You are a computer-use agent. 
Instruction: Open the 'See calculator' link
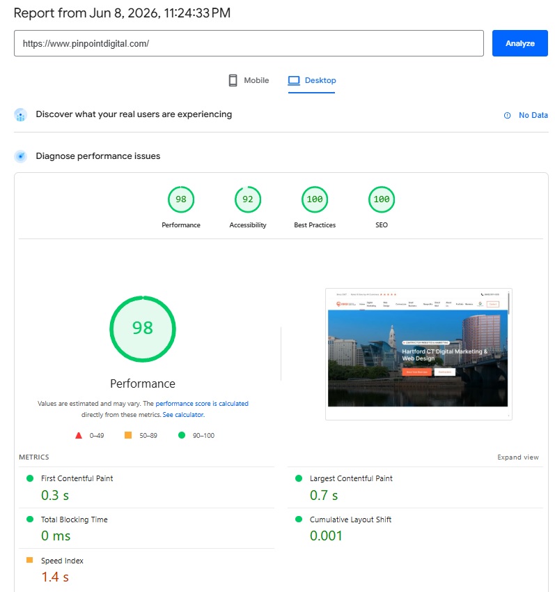183,415
